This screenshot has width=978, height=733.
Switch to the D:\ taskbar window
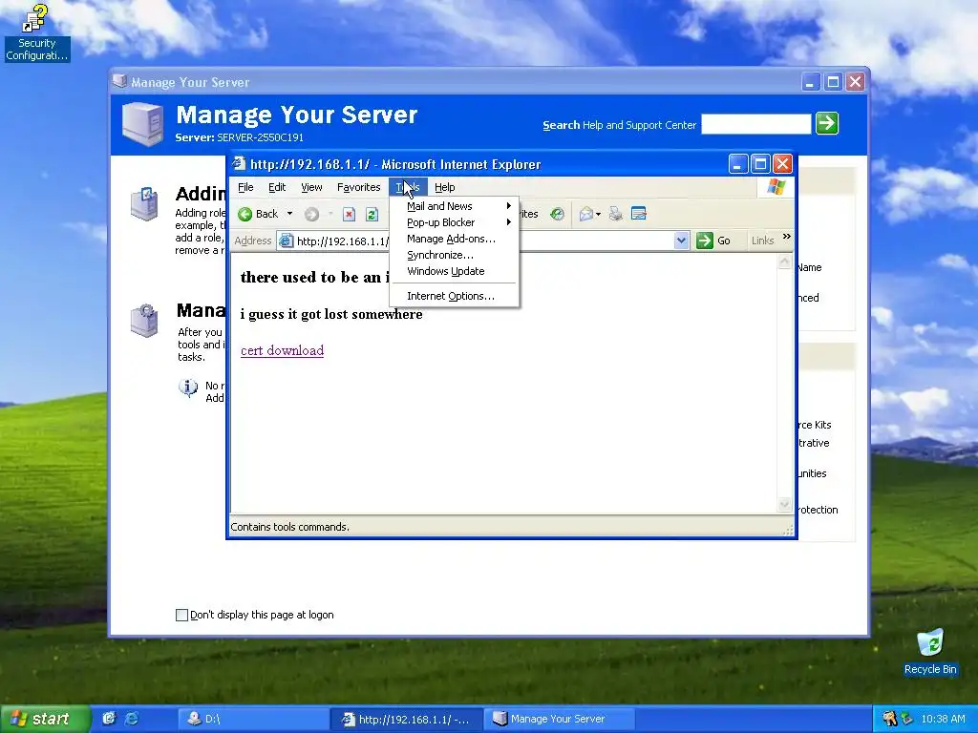(253, 719)
